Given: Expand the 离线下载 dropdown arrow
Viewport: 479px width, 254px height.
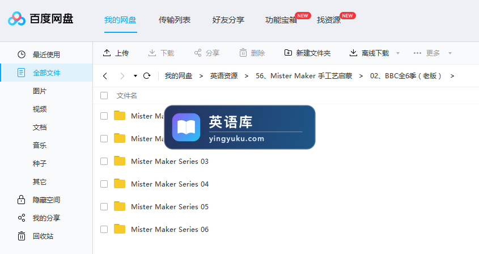Looking at the screenshot, I should tap(398, 53).
